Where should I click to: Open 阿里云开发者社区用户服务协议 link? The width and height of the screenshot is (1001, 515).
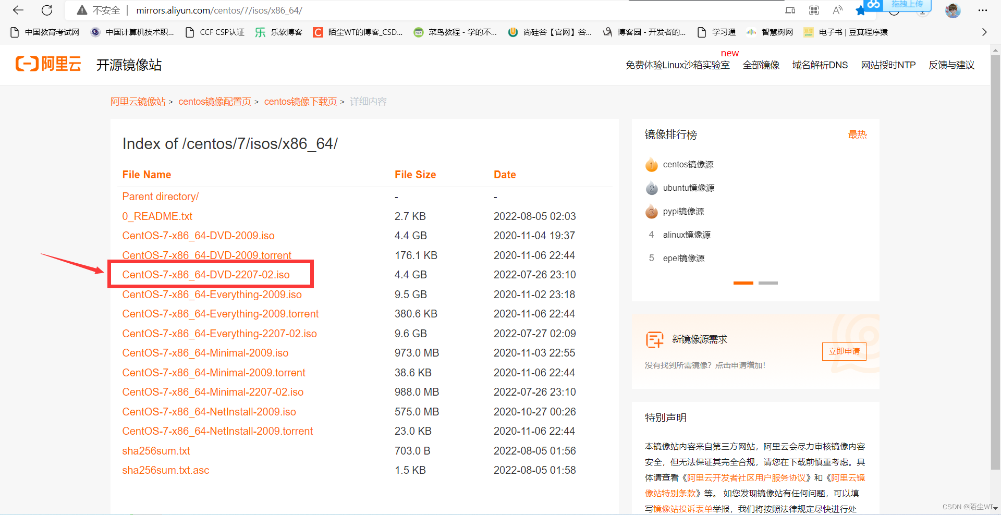click(747, 478)
